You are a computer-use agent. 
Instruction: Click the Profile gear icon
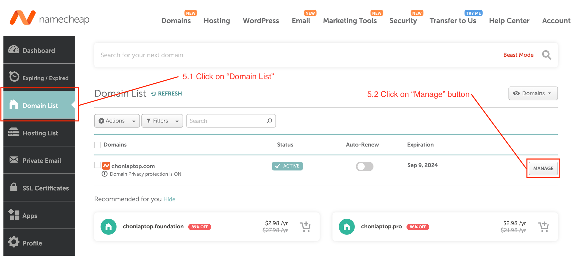point(14,242)
